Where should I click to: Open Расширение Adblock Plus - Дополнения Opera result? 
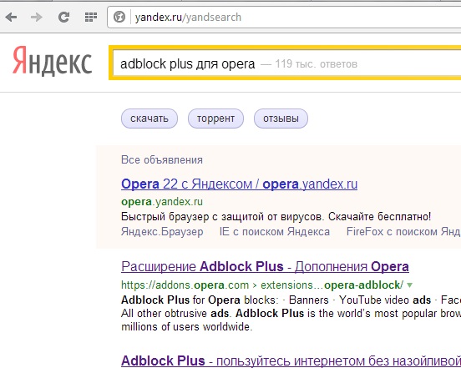tap(265, 267)
